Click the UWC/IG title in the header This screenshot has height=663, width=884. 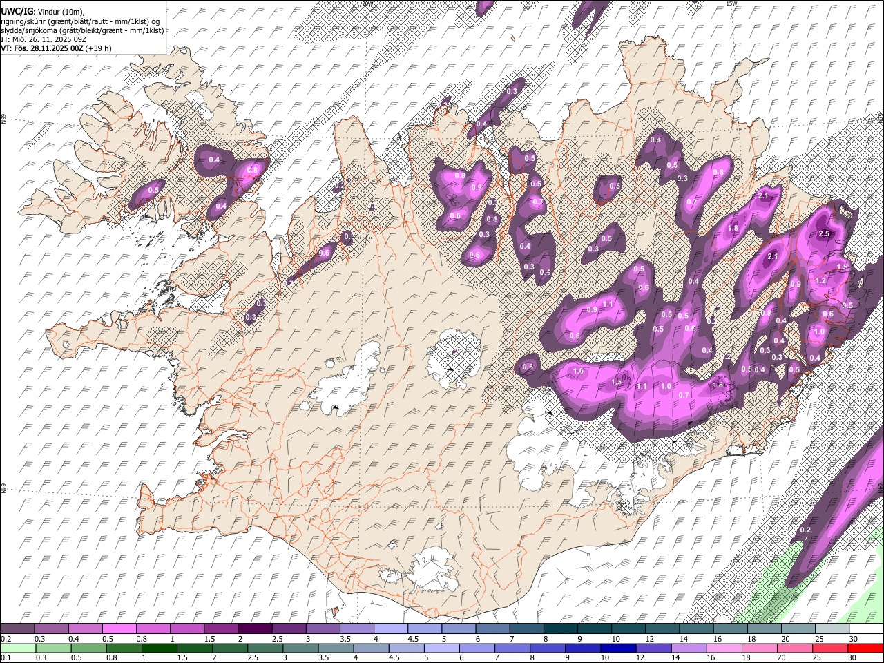[17, 12]
